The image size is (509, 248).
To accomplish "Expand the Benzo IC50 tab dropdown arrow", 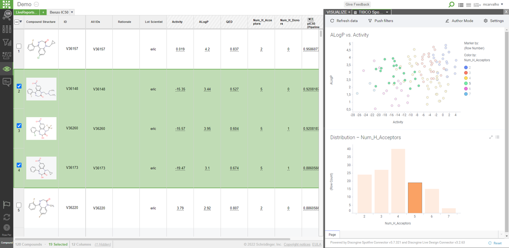I will click(x=72, y=12).
